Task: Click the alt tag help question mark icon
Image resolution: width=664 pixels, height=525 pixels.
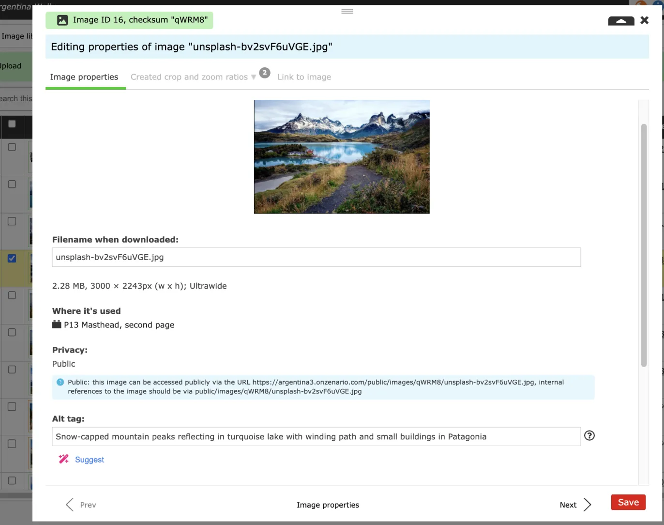Action: 589,435
